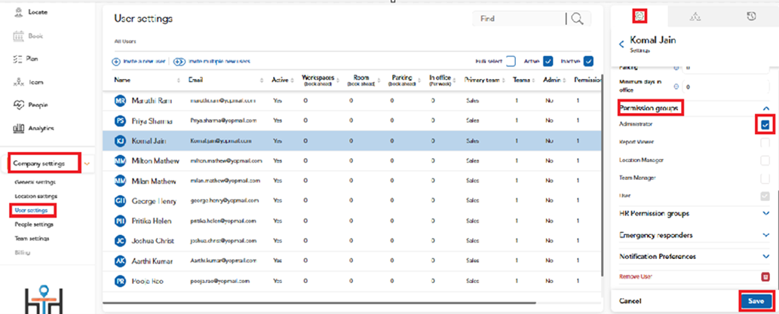Cancel editing Komal Jain settings
779x314 pixels.
[x=630, y=301]
